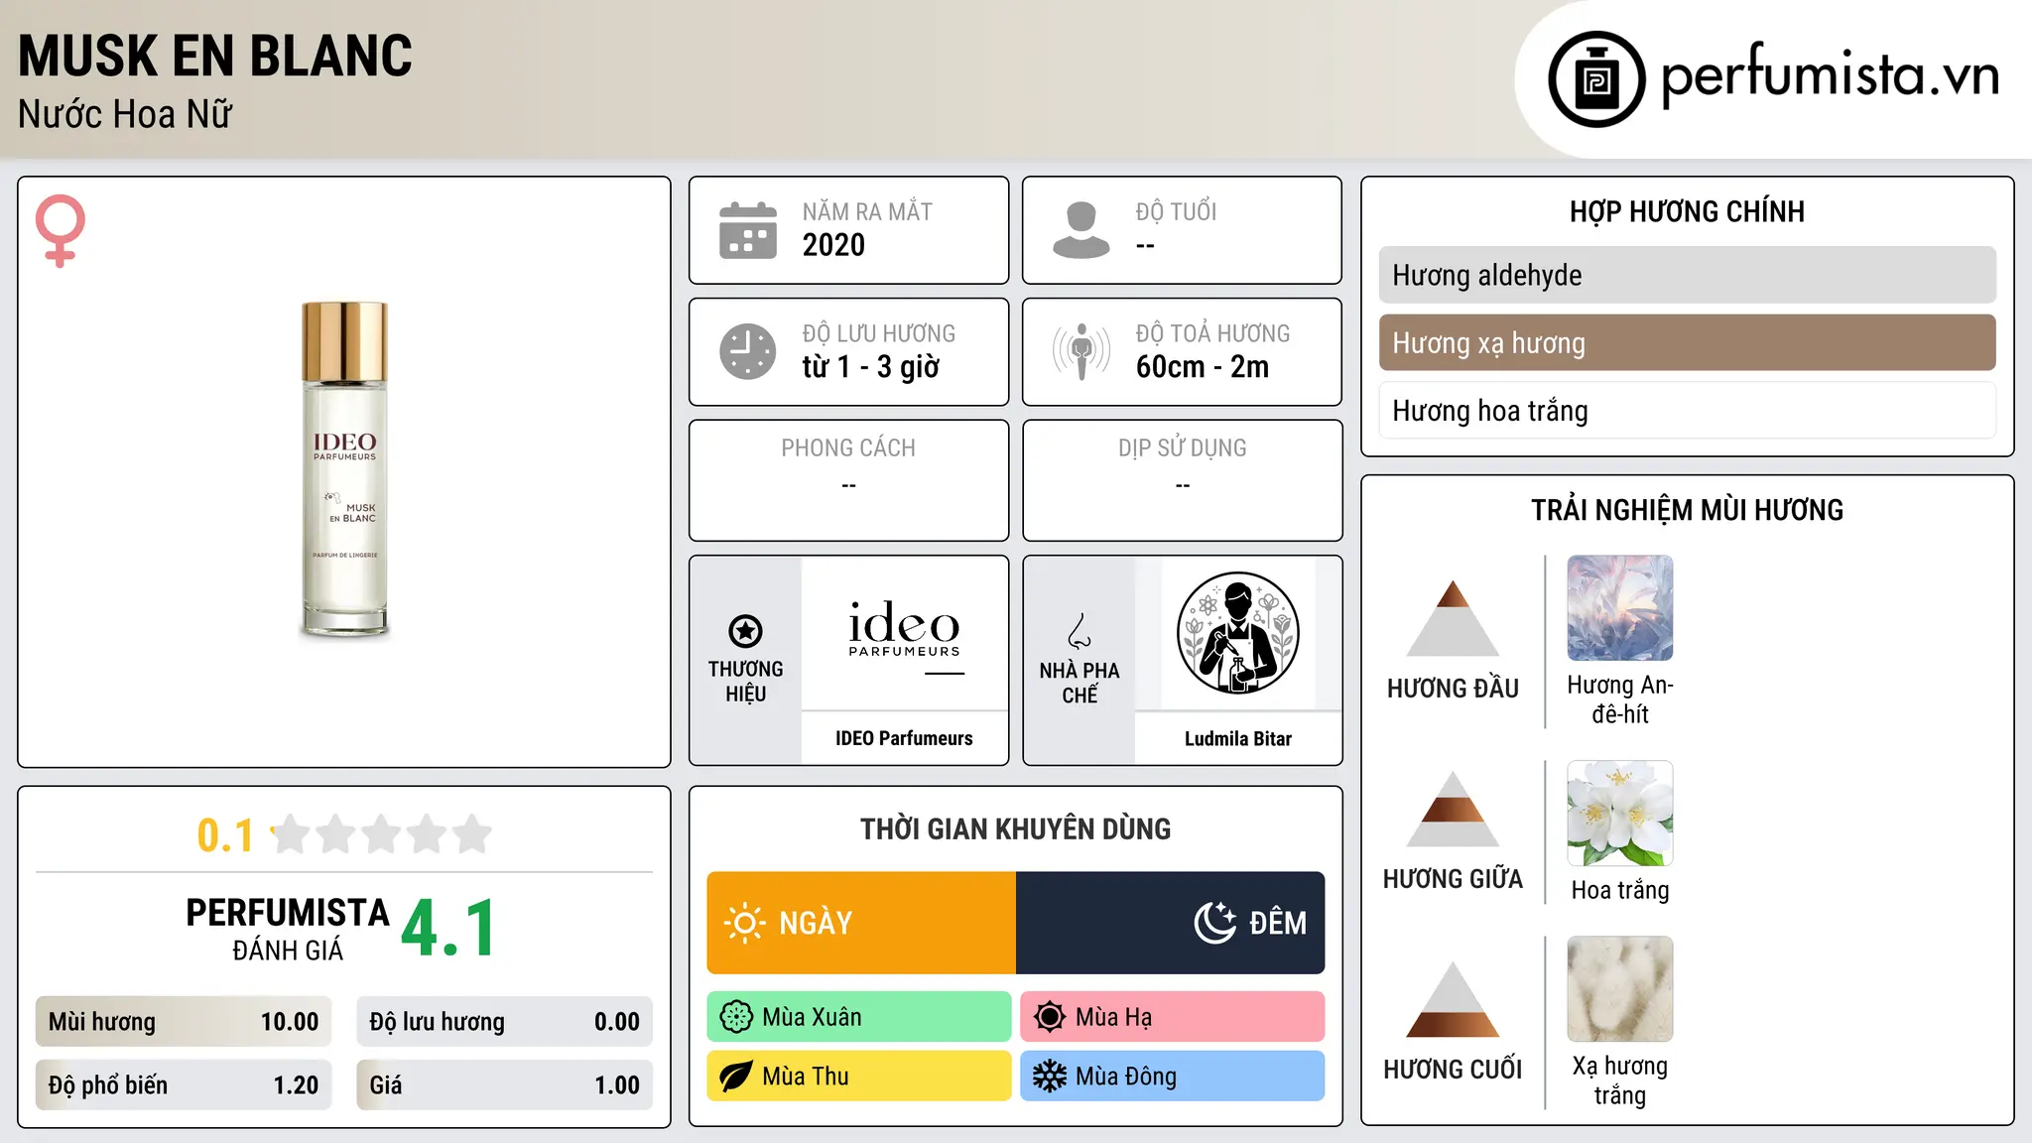Click the Độ phổ biến score row
This screenshot has height=1143, width=2032.
[x=184, y=1085]
